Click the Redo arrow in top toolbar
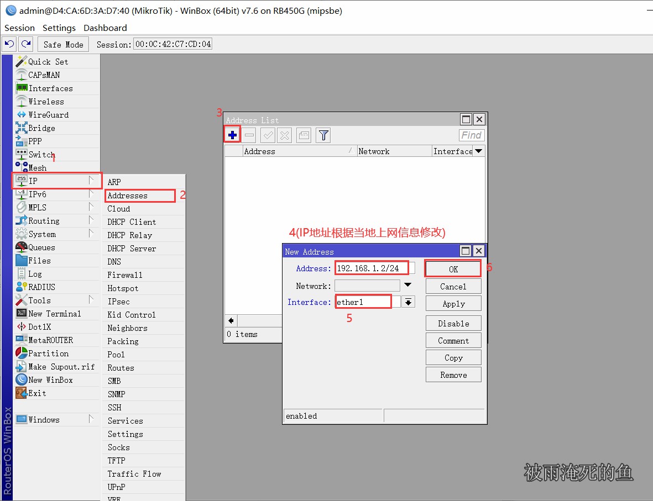This screenshot has height=501, width=653. click(x=25, y=44)
